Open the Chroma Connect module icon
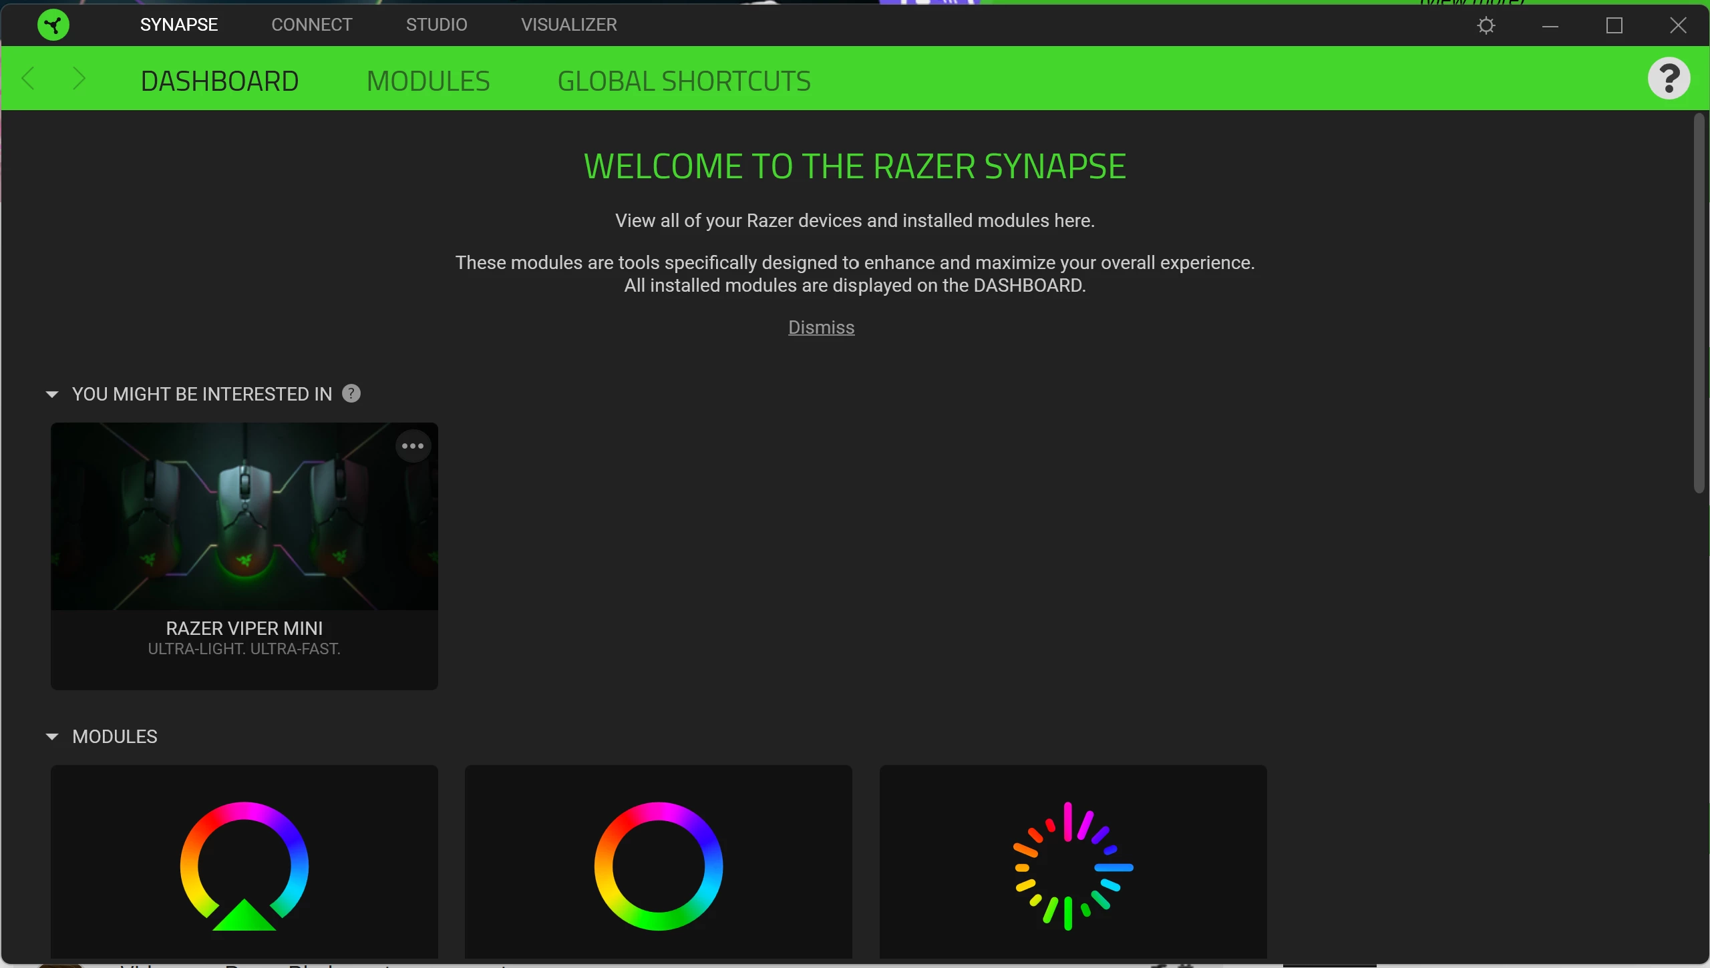Screen dimensions: 1710x968 (658, 865)
